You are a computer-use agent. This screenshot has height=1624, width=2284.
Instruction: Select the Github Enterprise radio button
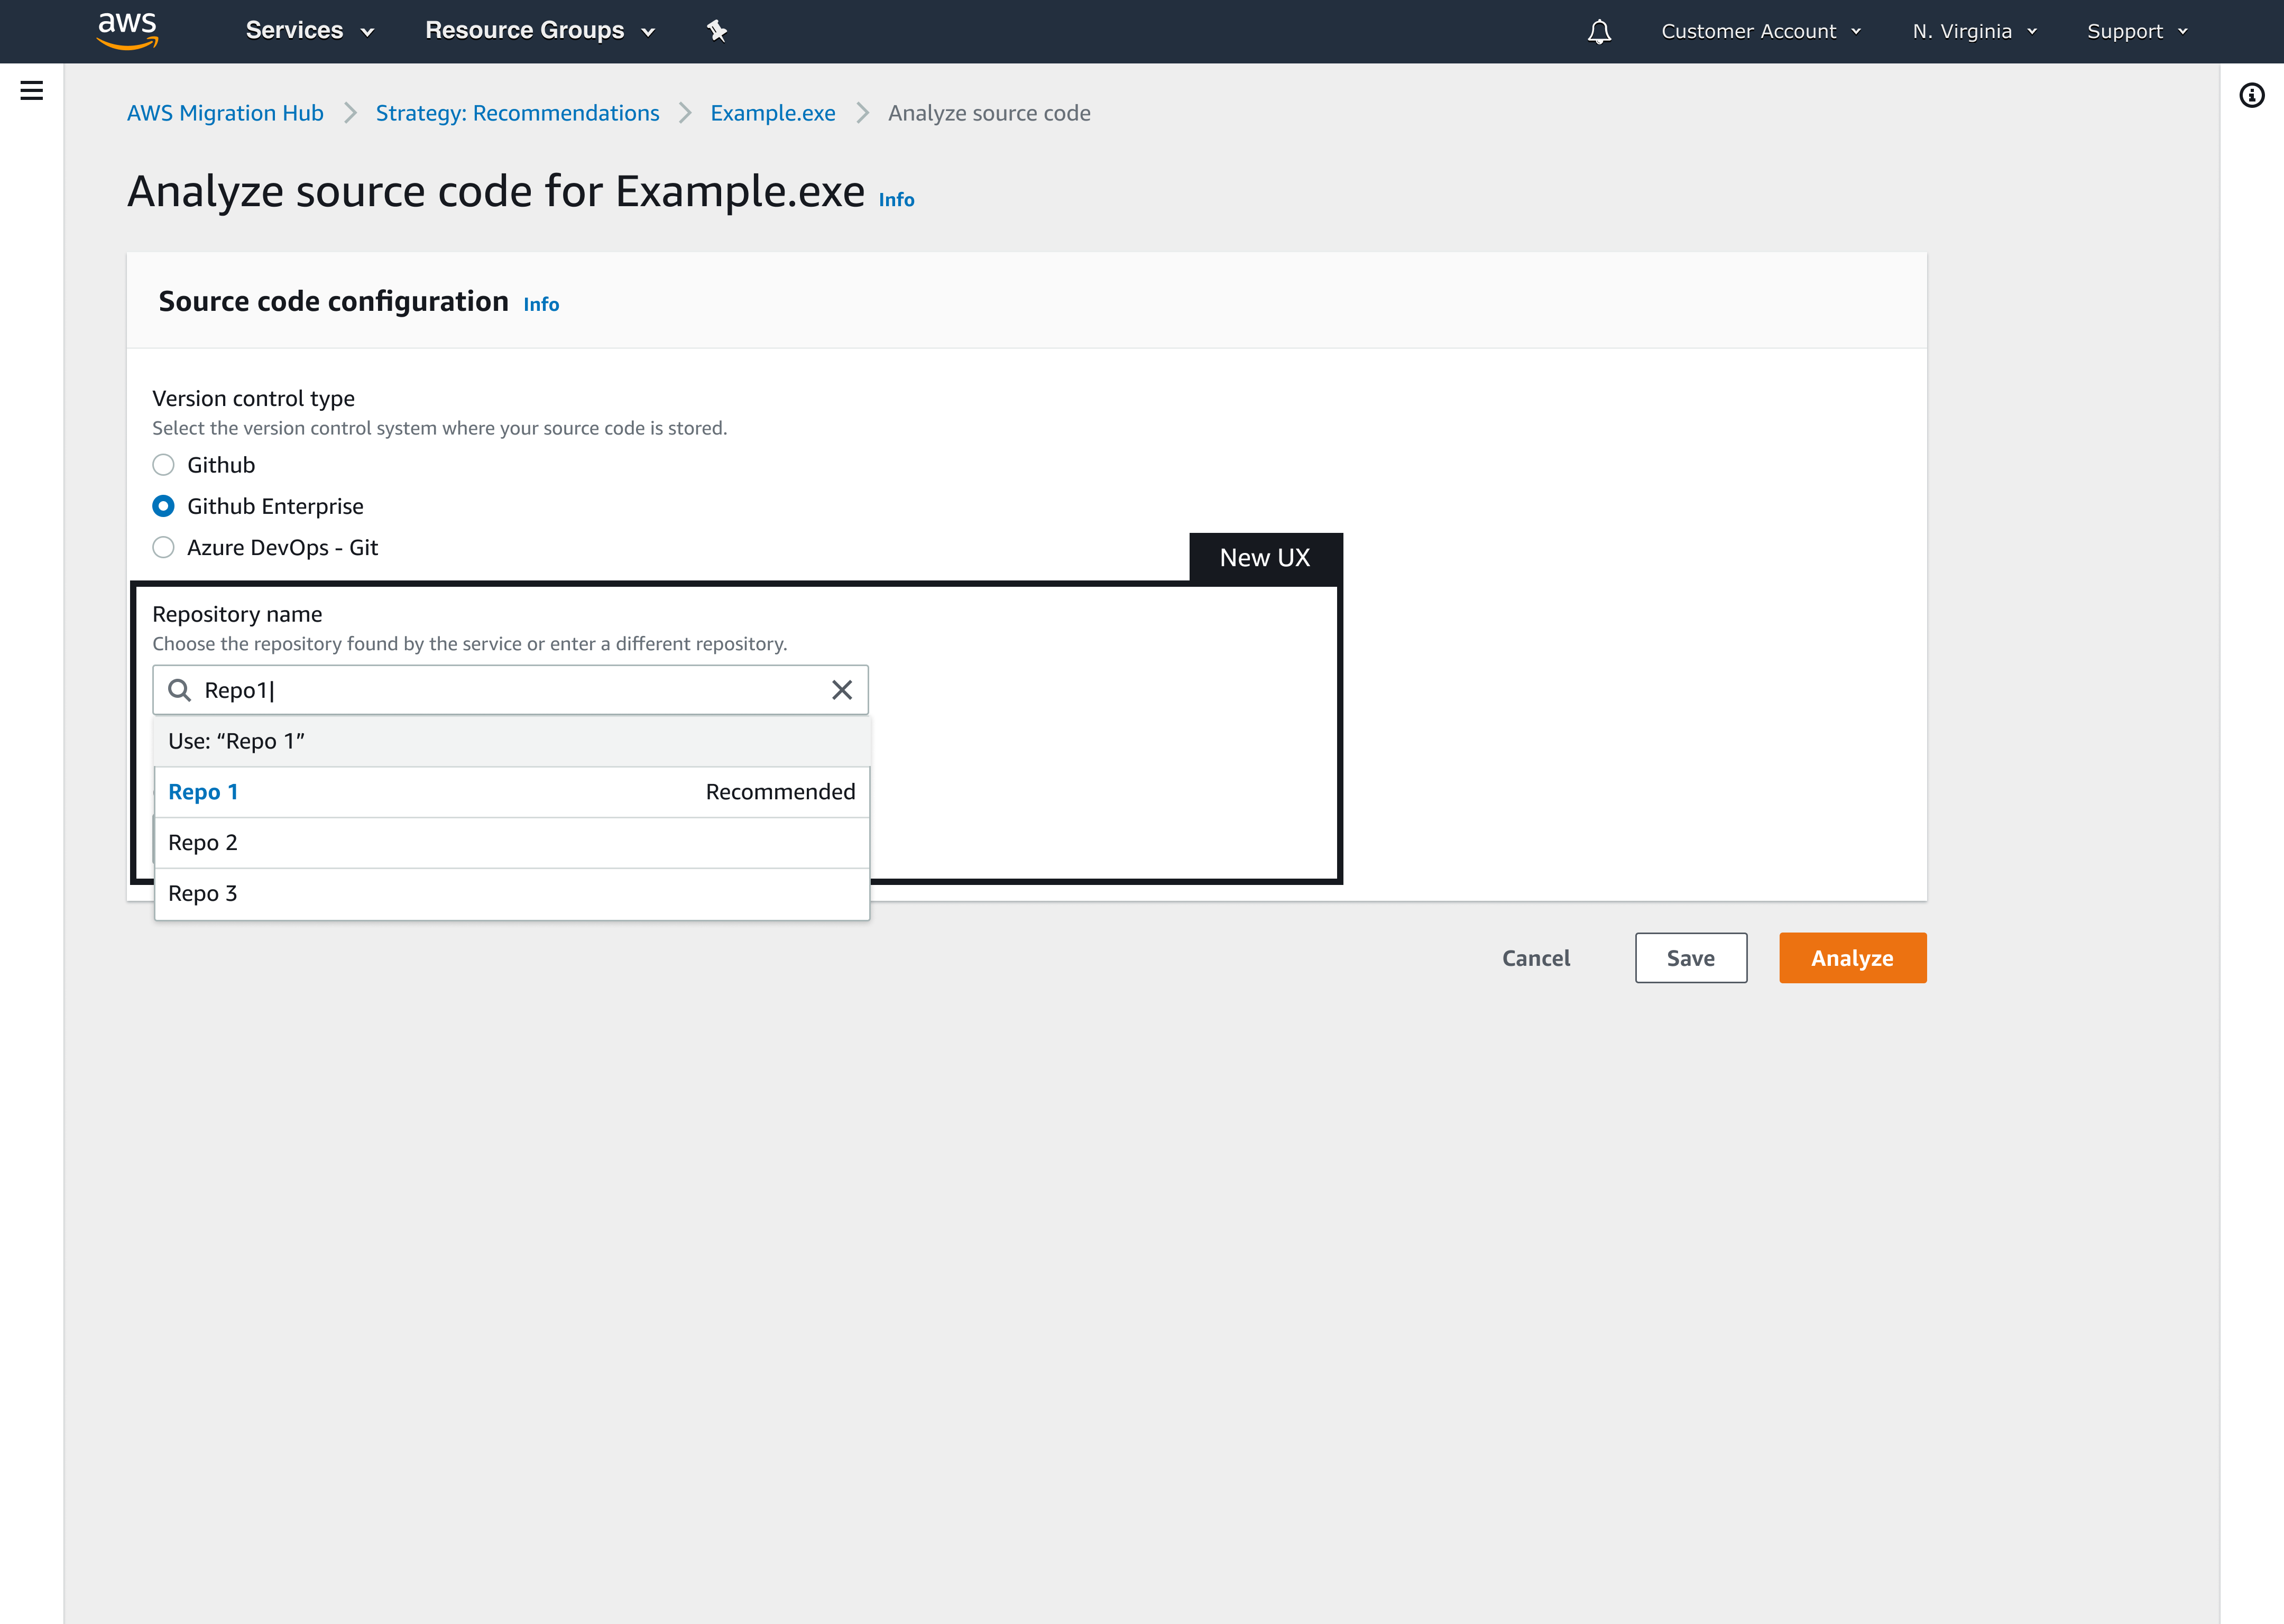[x=163, y=506]
